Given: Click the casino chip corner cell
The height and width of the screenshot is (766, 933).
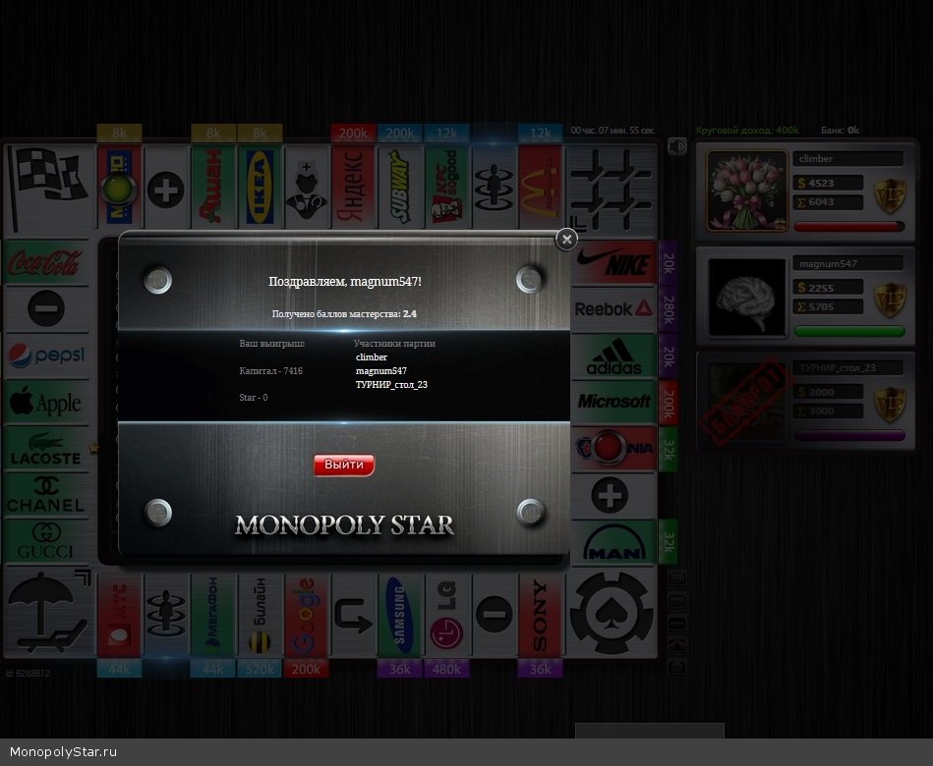Looking at the screenshot, I should [x=612, y=613].
